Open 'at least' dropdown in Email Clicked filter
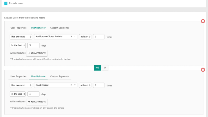This screenshot has height=117, width=208. click(85, 85)
